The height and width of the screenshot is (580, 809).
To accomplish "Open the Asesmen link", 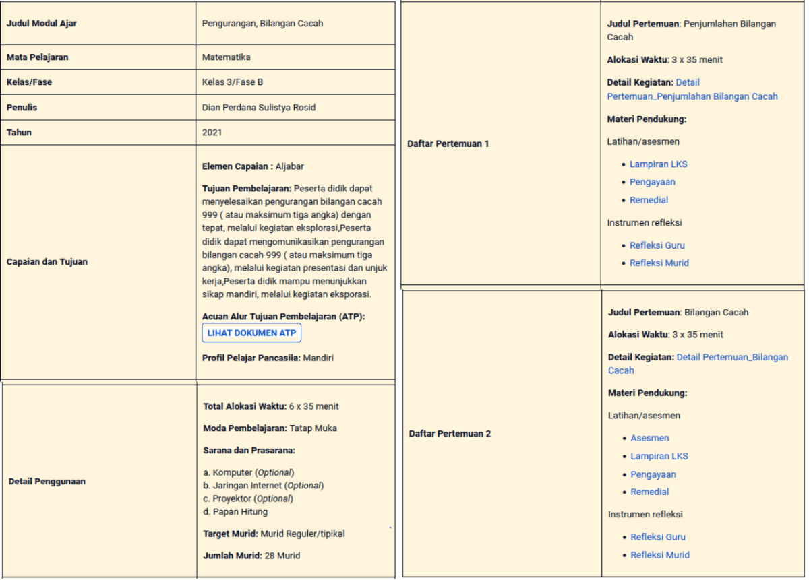I will coord(649,438).
